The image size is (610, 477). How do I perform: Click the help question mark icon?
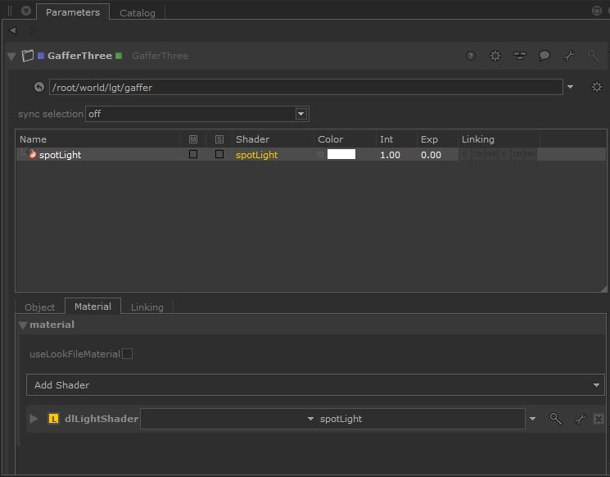[471, 56]
